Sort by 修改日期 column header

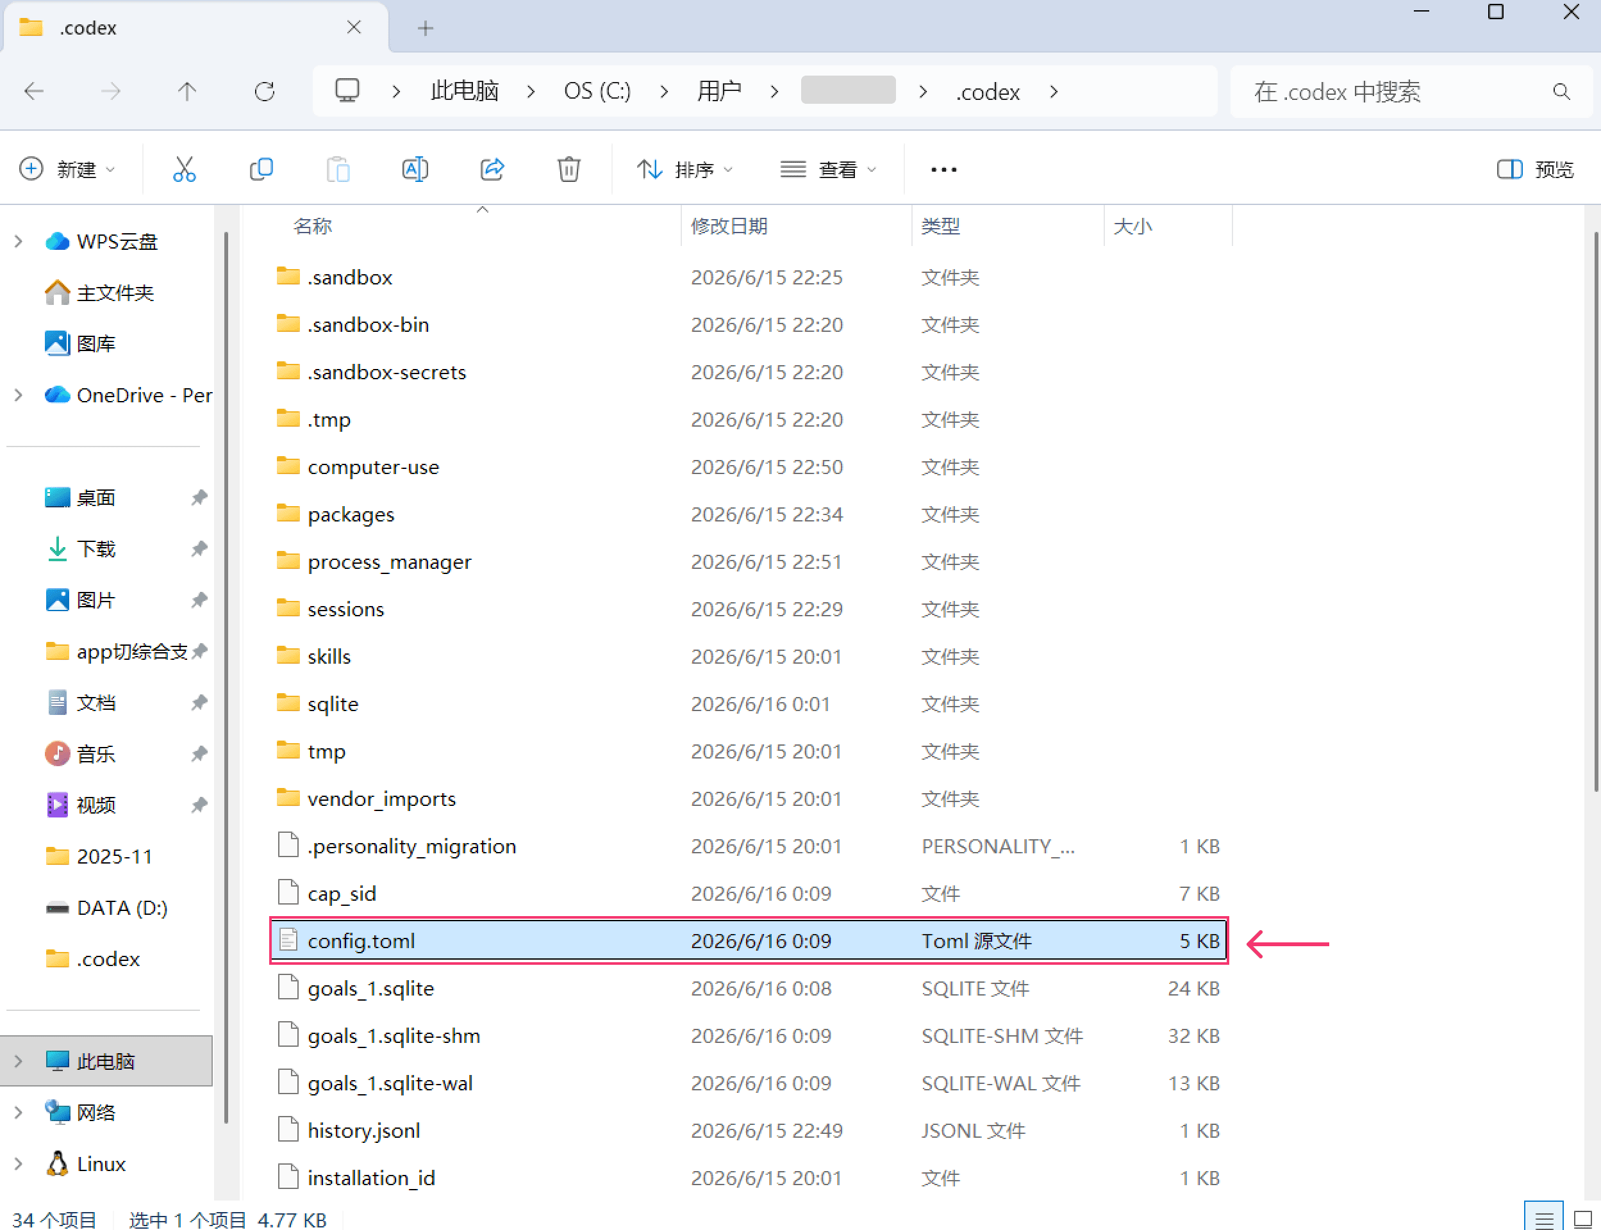pyautogui.click(x=729, y=226)
